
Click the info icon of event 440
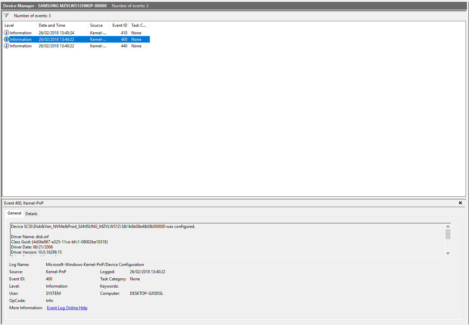pos(7,46)
